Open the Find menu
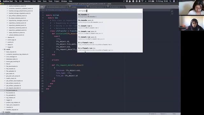Screen dimensions: 204x115 click(34, 1)
